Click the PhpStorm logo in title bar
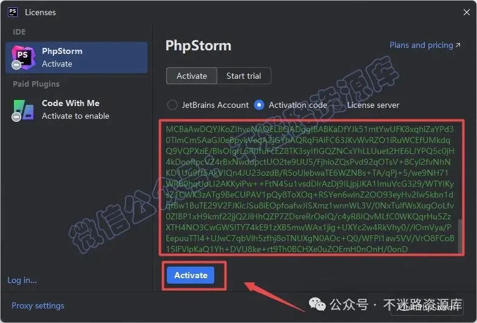Image resolution: width=477 pixels, height=323 pixels. 13,12
